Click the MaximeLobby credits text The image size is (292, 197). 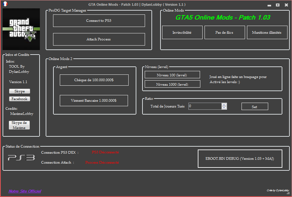click(x=22, y=114)
